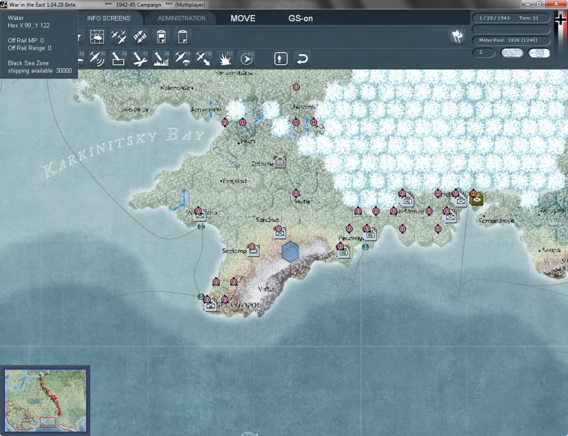Image resolution: width=568 pixels, height=436 pixels.
Task: Select the F8 bomb city mode
Action: coord(161,59)
